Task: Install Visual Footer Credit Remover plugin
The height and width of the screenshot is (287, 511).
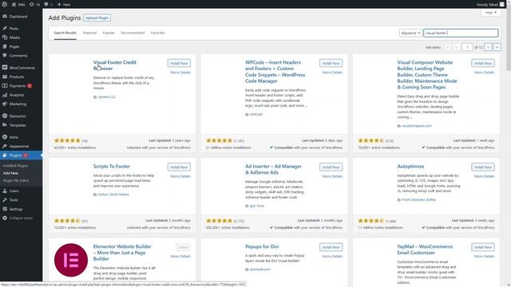Action: point(179,63)
